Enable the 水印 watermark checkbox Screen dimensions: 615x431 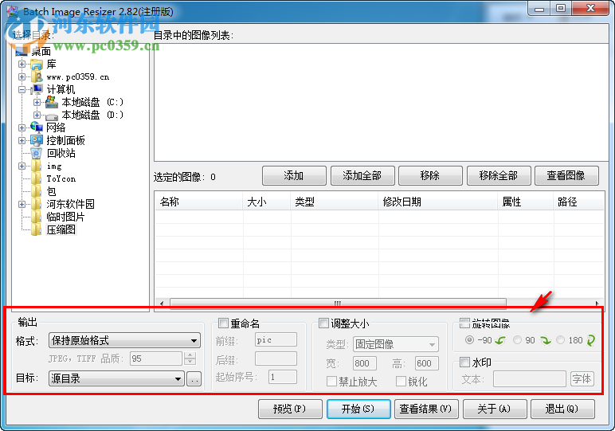pos(464,362)
